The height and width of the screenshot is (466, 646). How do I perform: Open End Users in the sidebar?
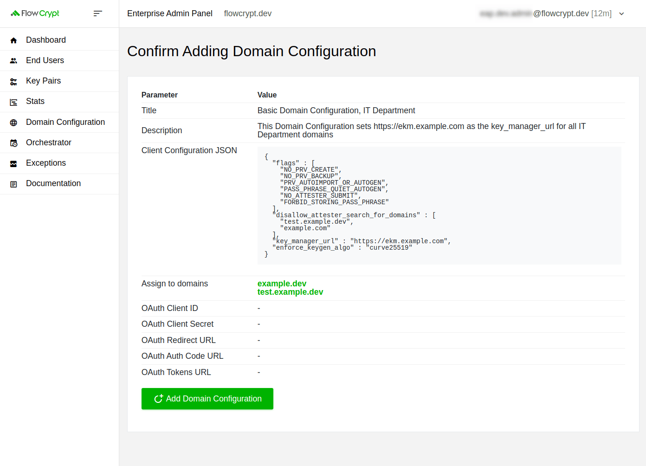[x=59, y=60]
